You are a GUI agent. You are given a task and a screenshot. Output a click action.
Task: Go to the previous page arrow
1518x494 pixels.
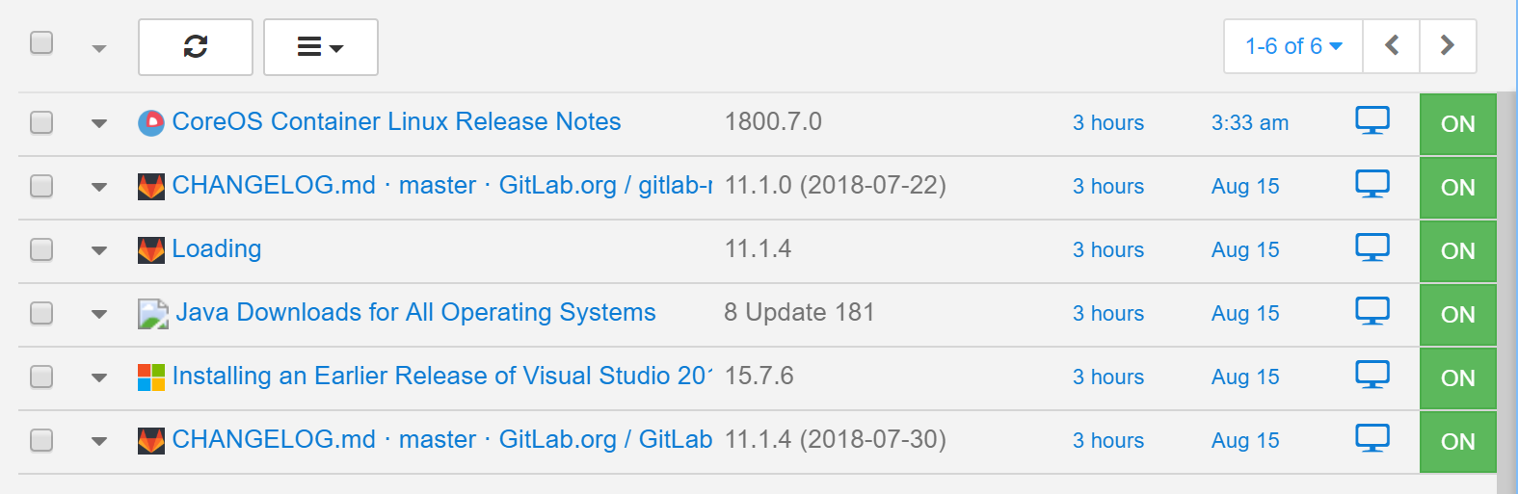(x=1391, y=45)
